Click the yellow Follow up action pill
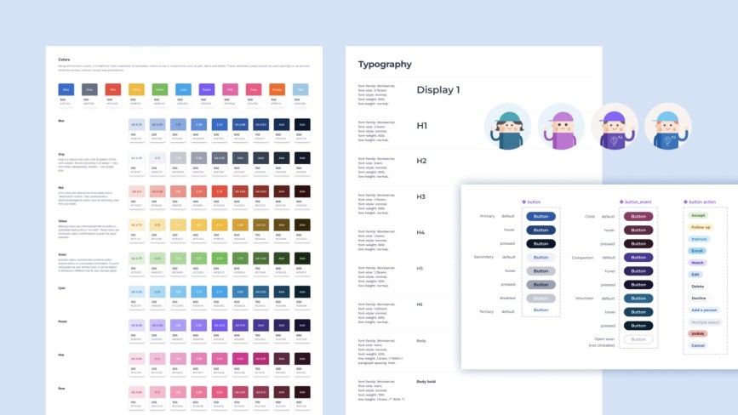Screen dimensions: 738x415 (701, 227)
